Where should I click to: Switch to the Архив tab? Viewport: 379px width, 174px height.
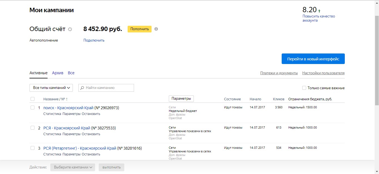[58, 73]
